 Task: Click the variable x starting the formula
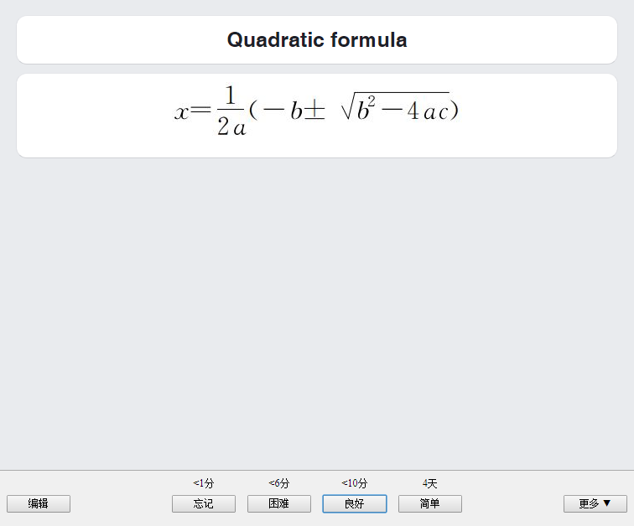[181, 112]
